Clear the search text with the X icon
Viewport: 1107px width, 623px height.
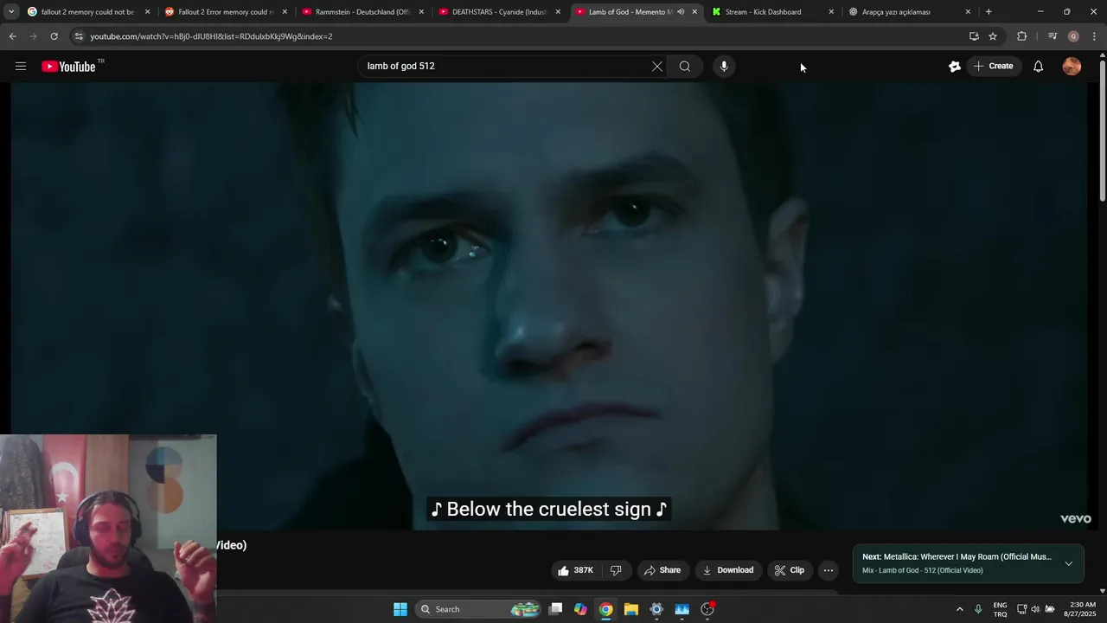657,67
